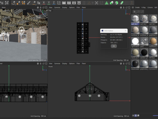
Task: Click the plus new material button
Action: pos(134,12)
